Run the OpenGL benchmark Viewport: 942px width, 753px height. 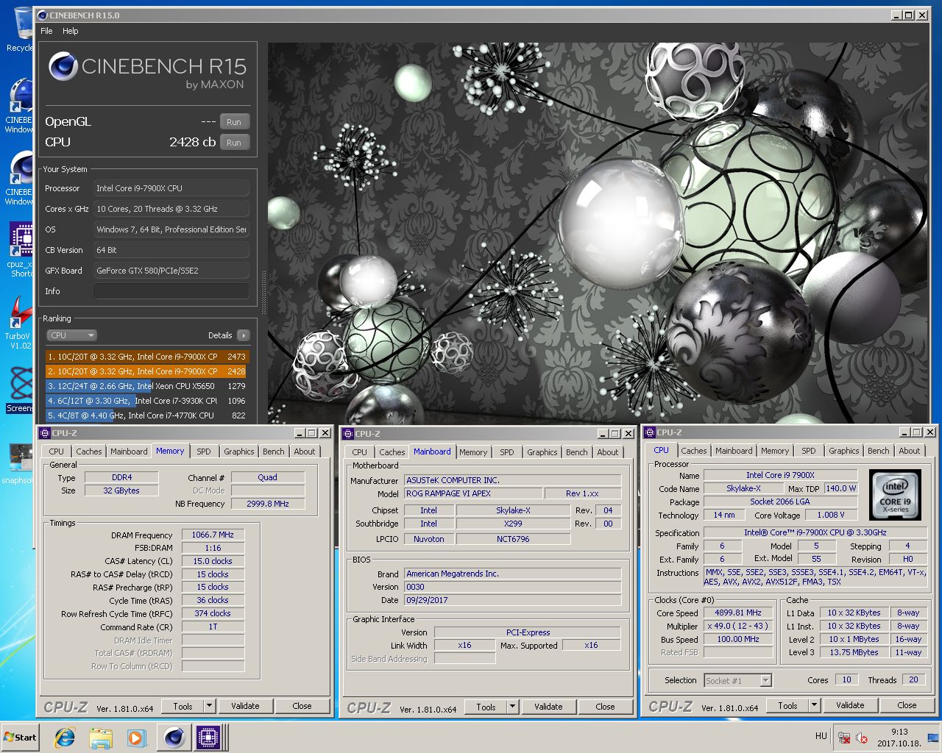234,122
